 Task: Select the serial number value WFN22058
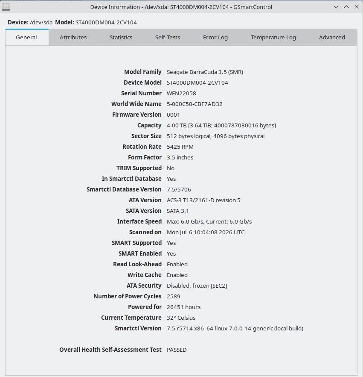[x=181, y=93]
